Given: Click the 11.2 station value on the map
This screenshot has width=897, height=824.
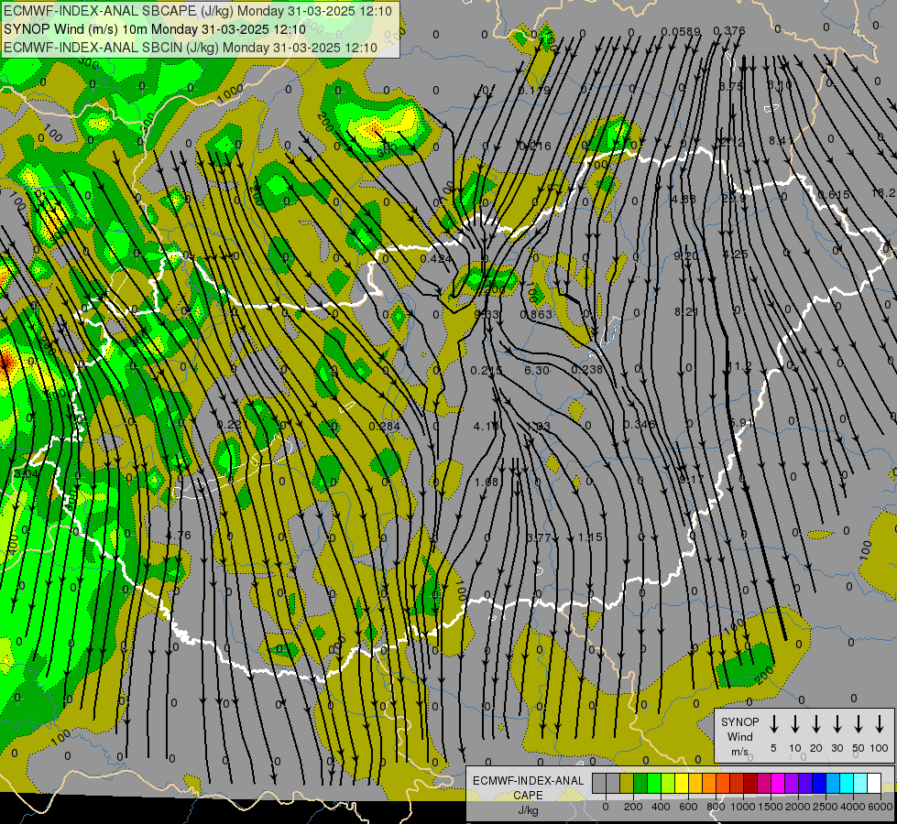Looking at the screenshot, I should [x=739, y=366].
